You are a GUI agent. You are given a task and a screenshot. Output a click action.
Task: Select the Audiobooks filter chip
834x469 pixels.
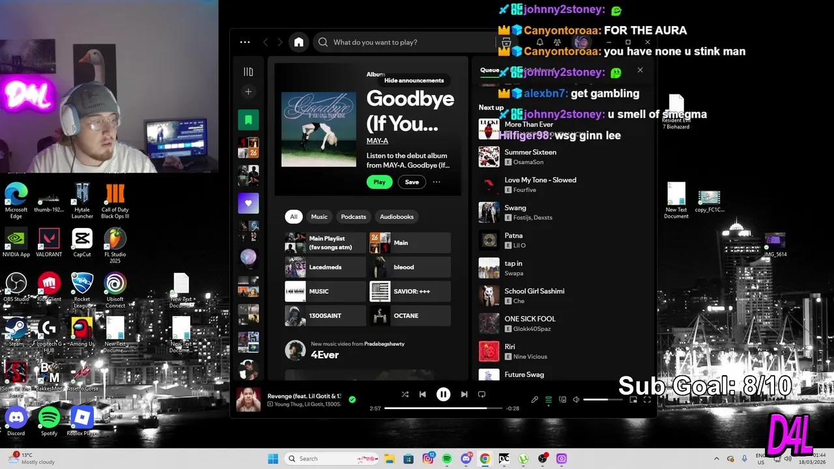397,217
